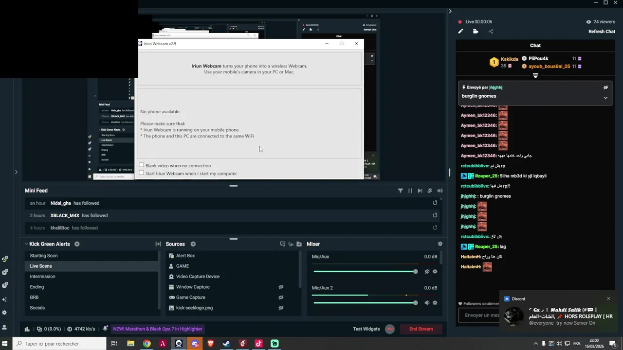The width and height of the screenshot is (623, 350).
Task: Select the Starting Soon scene
Action: pos(91,256)
